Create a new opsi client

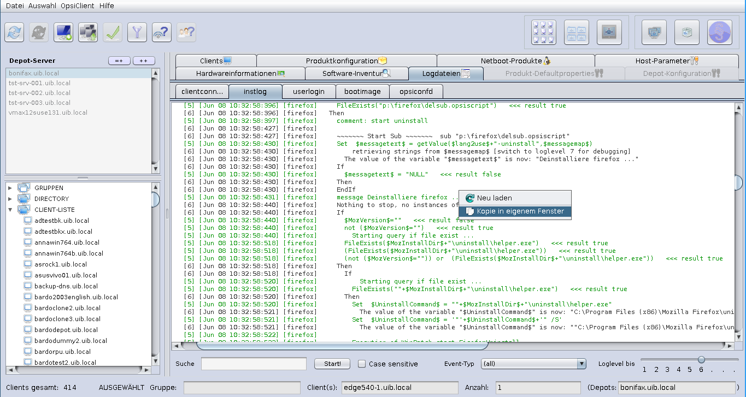[x=63, y=33]
